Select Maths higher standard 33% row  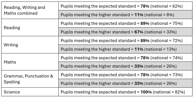[x=125, y=66]
